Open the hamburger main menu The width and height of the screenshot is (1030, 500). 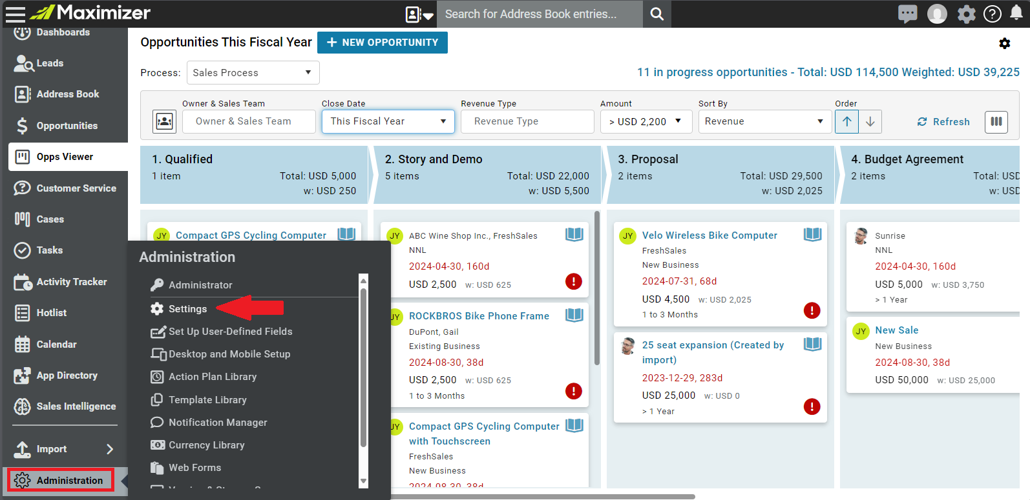(15, 14)
